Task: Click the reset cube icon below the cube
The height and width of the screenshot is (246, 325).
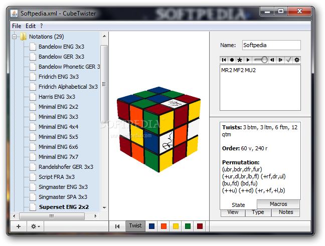Action: click(x=117, y=226)
